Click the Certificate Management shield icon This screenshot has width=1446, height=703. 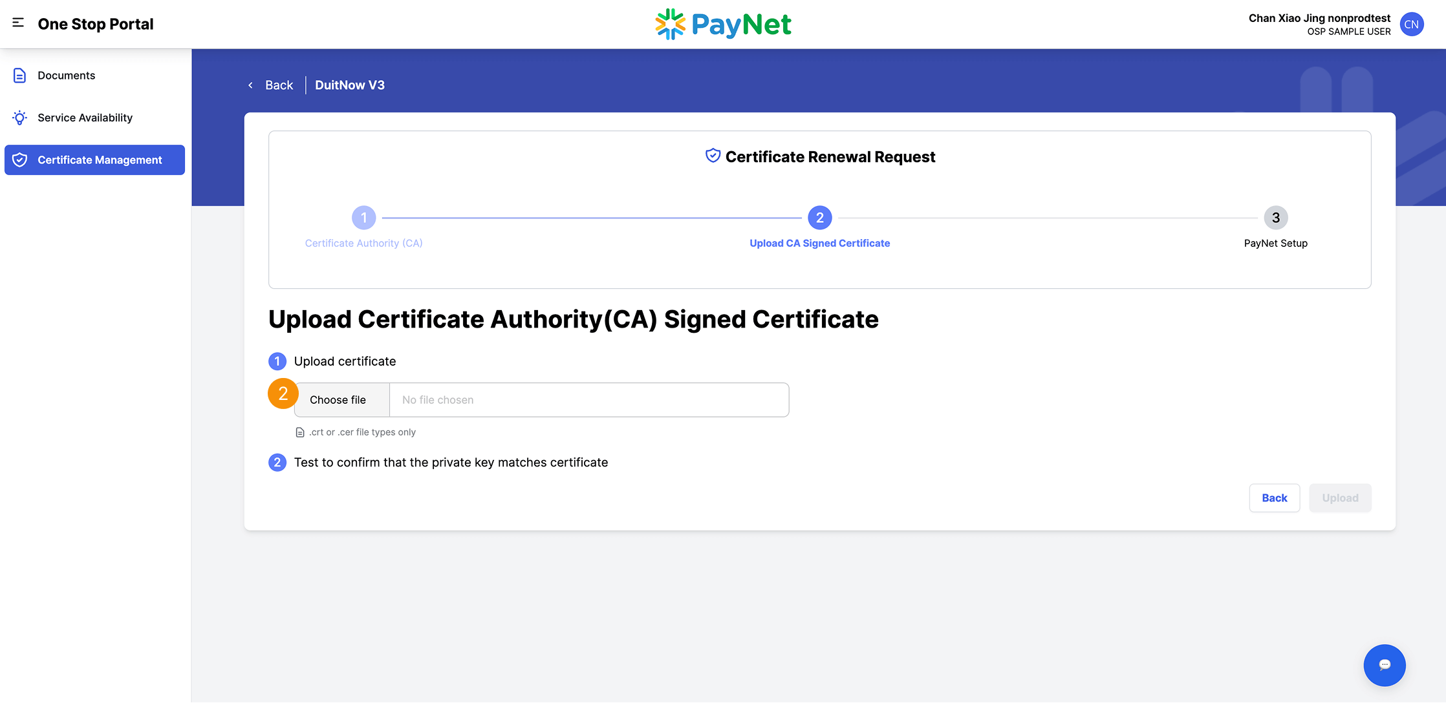point(19,160)
